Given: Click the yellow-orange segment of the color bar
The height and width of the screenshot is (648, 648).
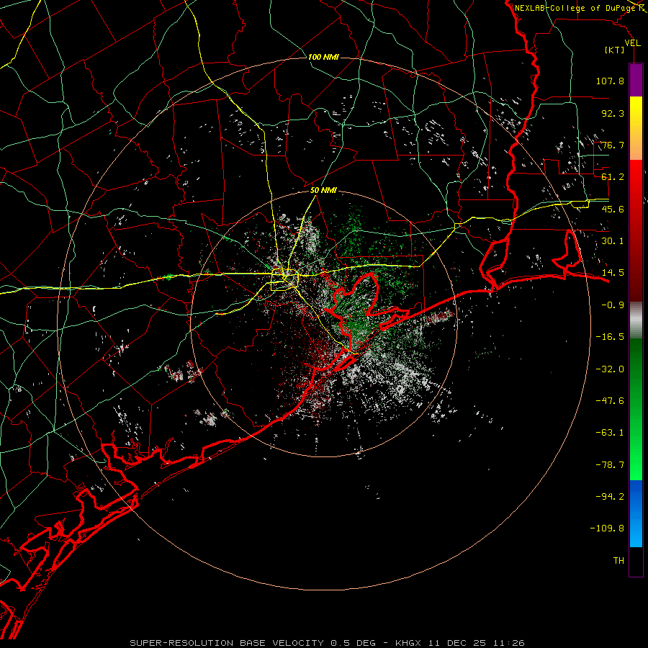Looking at the screenshot, I should (x=636, y=128).
